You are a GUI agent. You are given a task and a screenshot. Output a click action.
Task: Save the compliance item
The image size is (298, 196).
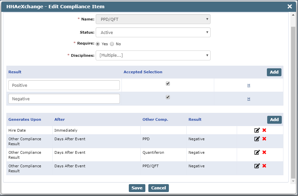(x=137, y=188)
